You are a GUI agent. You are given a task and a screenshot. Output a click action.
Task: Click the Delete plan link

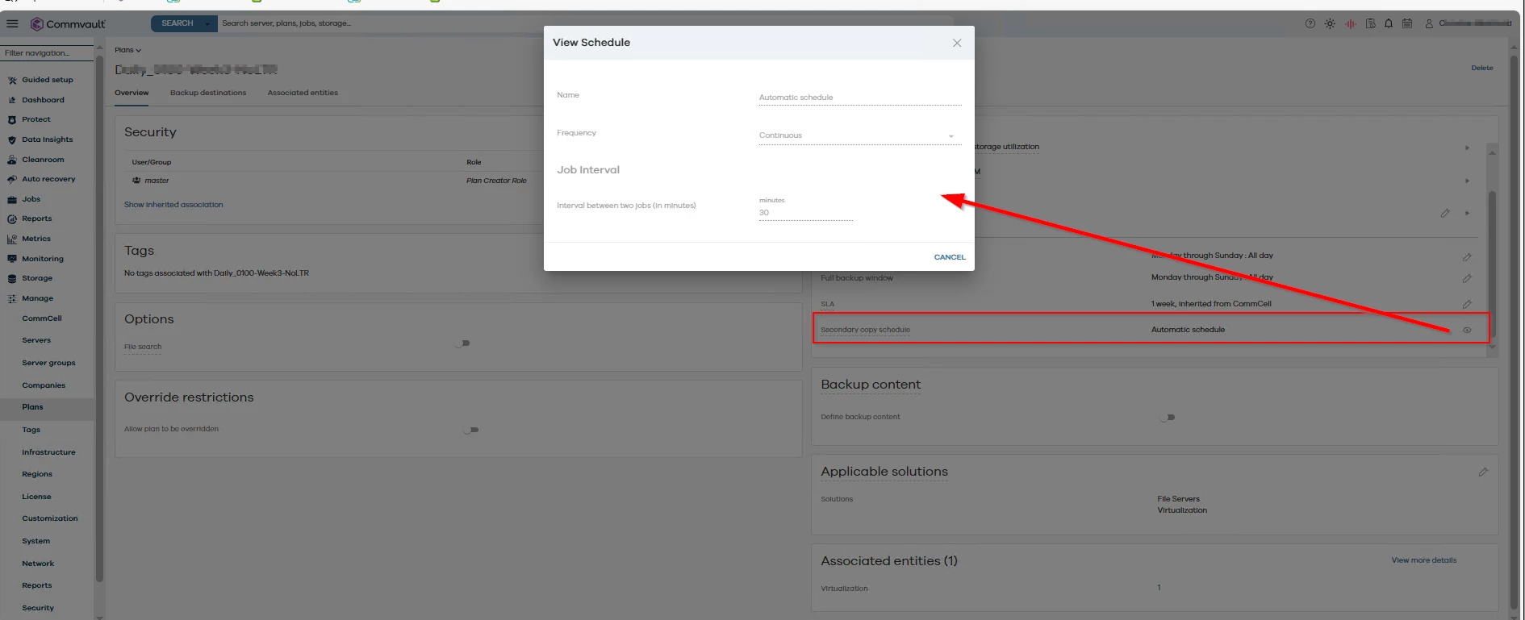1482,68
